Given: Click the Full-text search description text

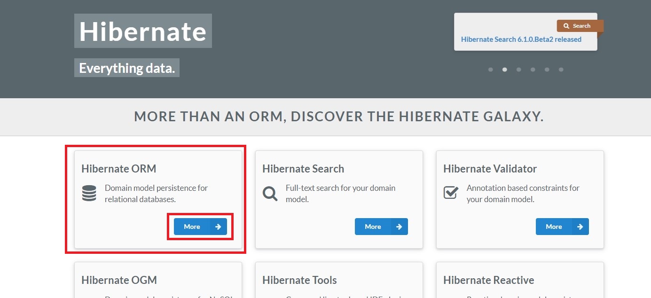Looking at the screenshot, I should [x=340, y=194].
